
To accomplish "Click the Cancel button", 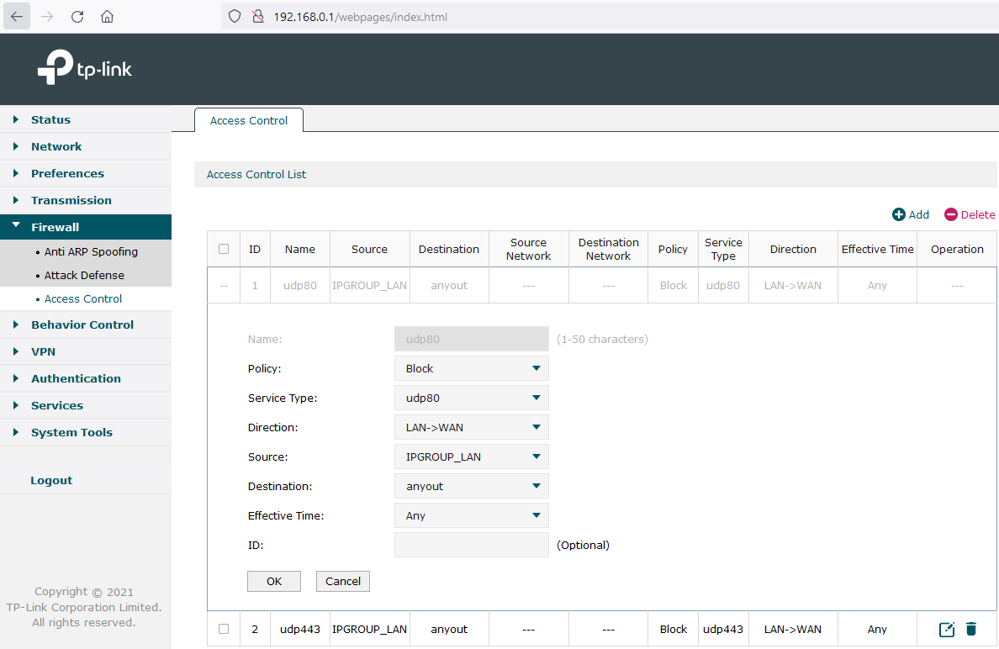I will [343, 581].
